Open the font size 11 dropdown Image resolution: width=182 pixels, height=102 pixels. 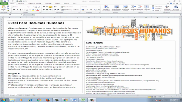click(x=33, y=7)
